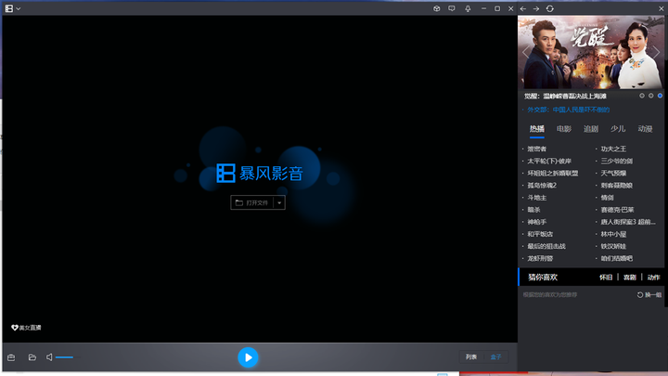Switch to the 动漫 tab

[x=645, y=129]
